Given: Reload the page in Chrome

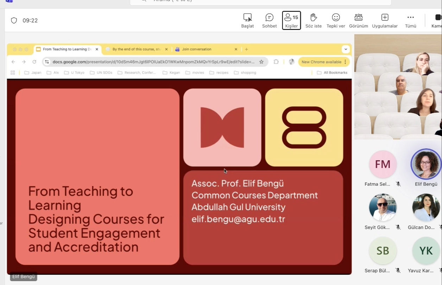Looking at the screenshot, I should [34, 62].
